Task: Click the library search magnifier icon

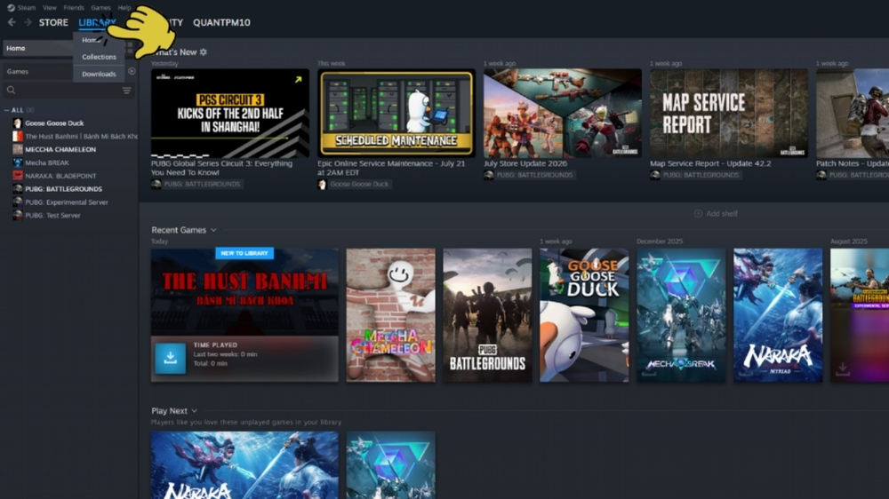Action: (11, 90)
